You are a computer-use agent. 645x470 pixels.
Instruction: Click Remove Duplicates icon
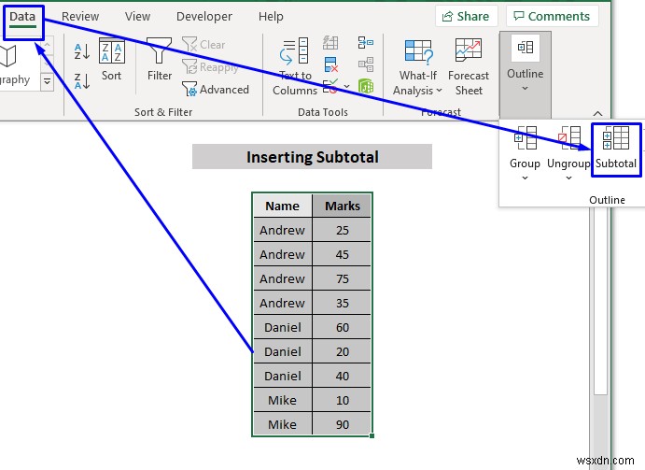330,64
